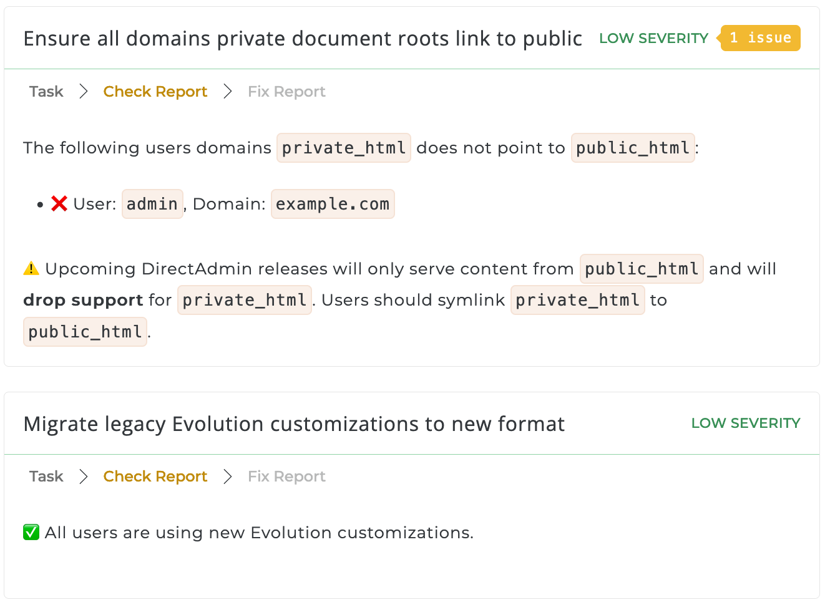This screenshot has height=605, width=825.
Task: Click the red X icon next to User admin
Action: point(59,204)
